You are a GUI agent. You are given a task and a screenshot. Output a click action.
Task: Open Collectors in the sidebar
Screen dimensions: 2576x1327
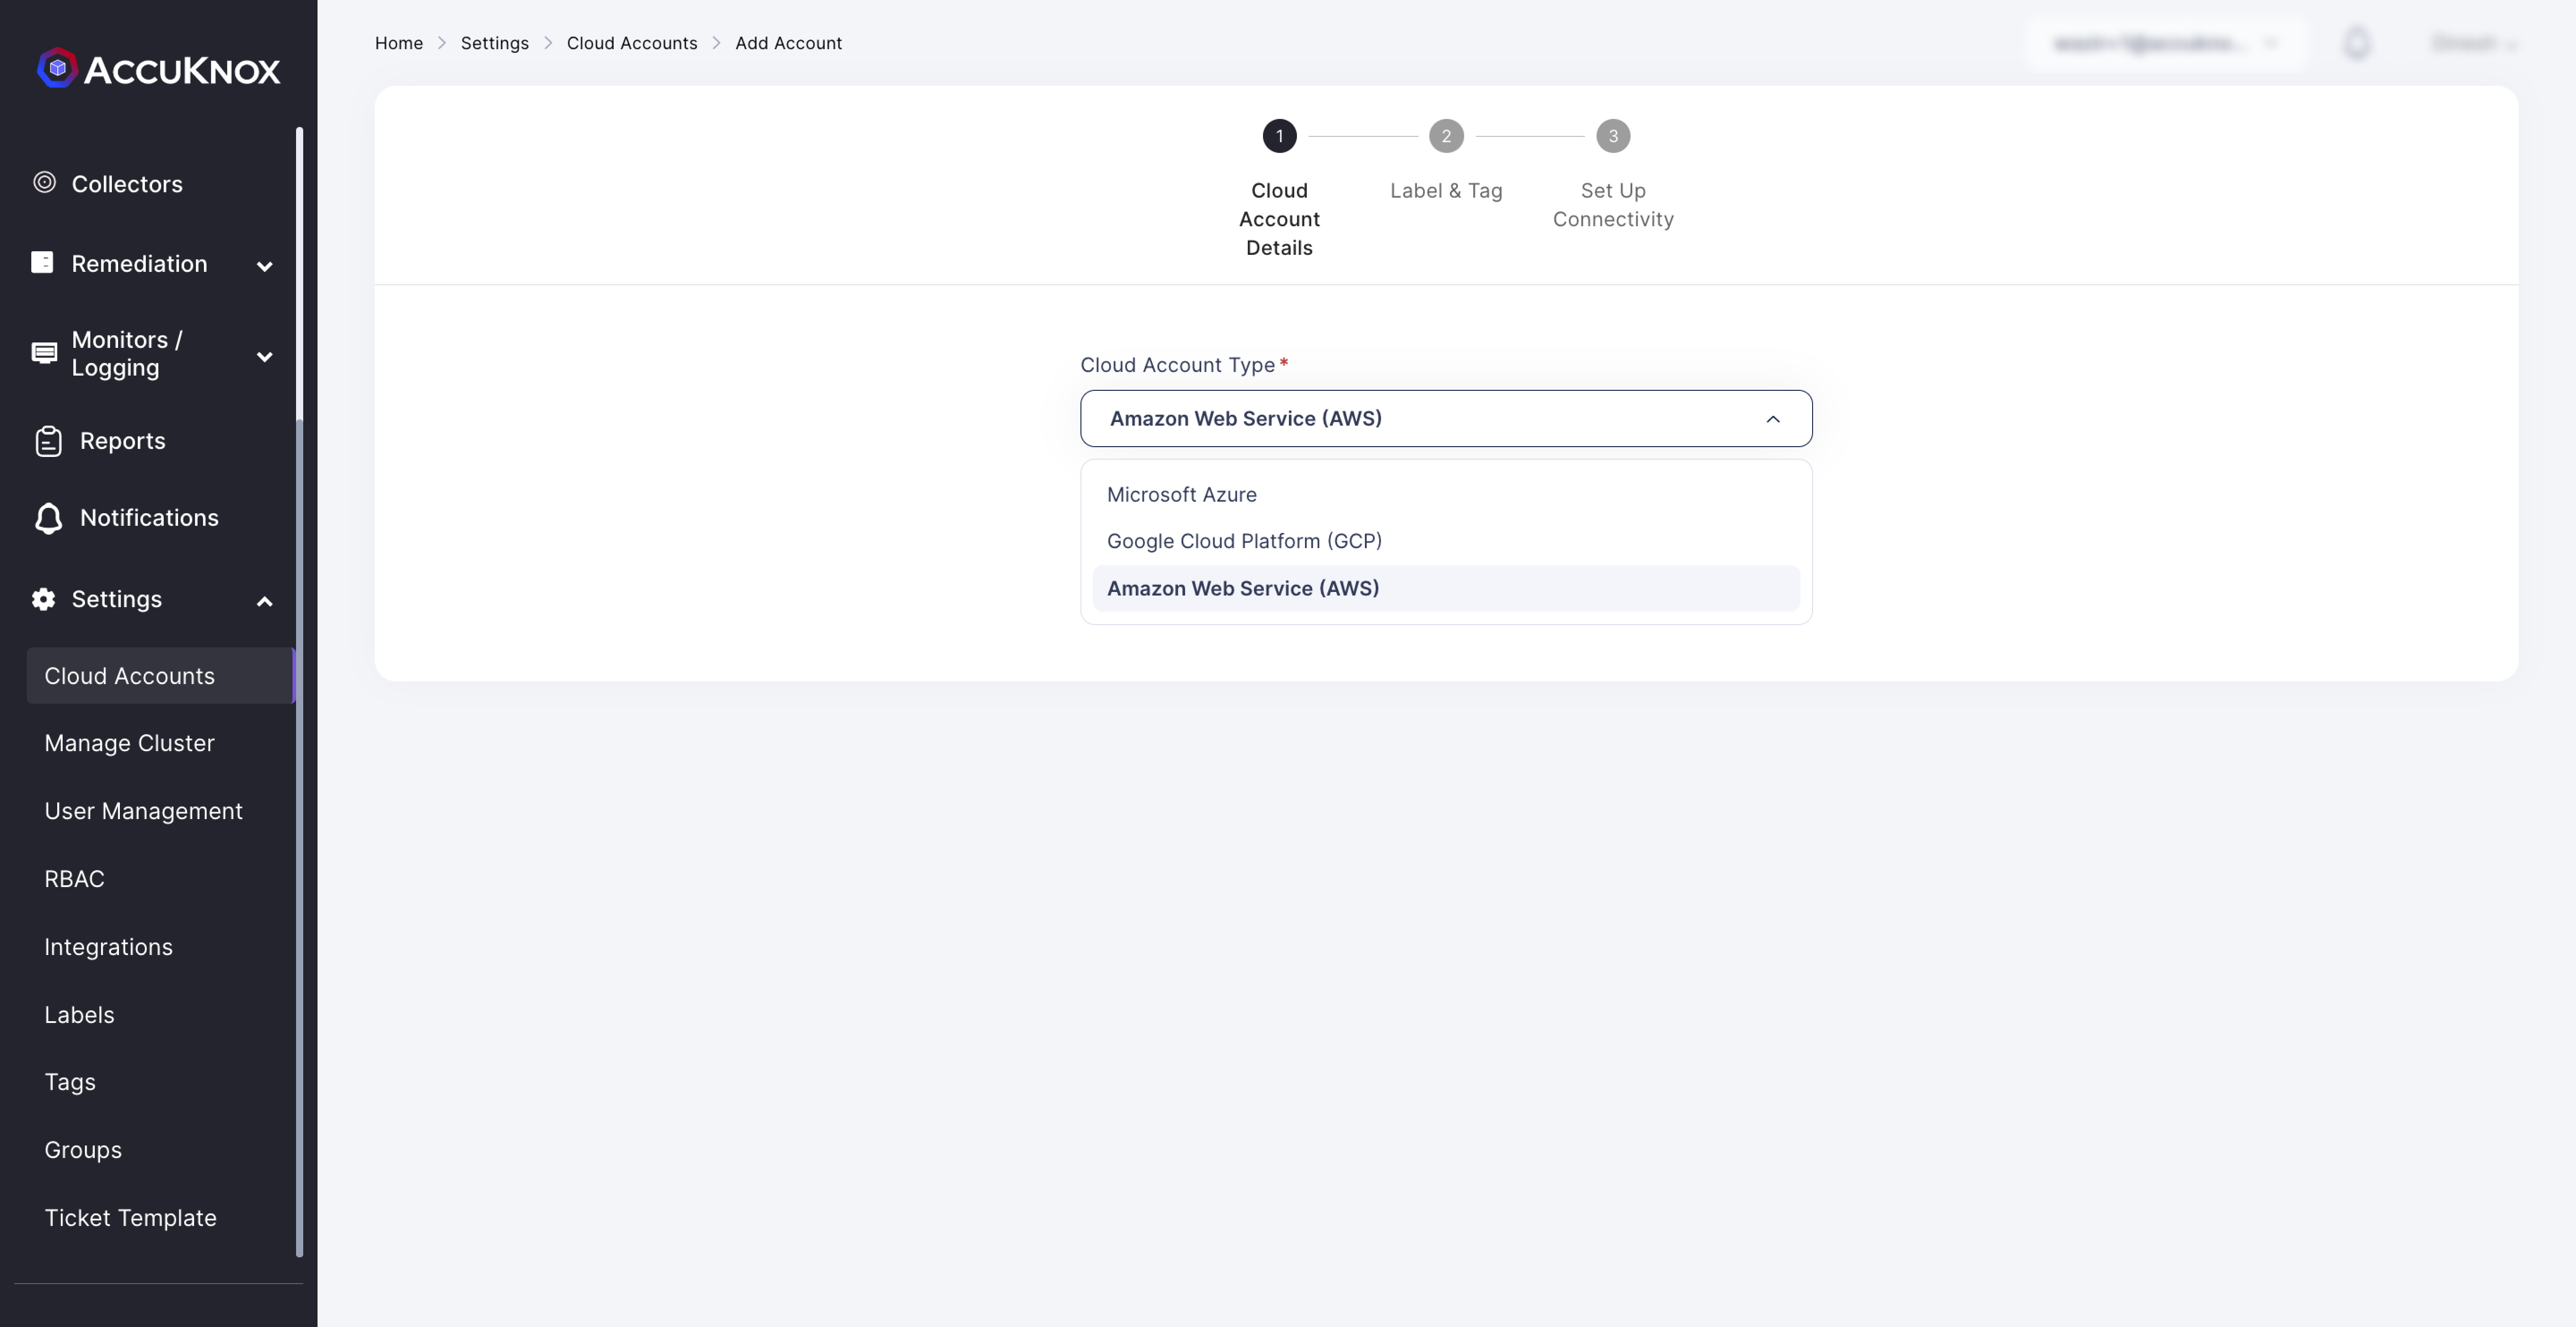[x=127, y=184]
